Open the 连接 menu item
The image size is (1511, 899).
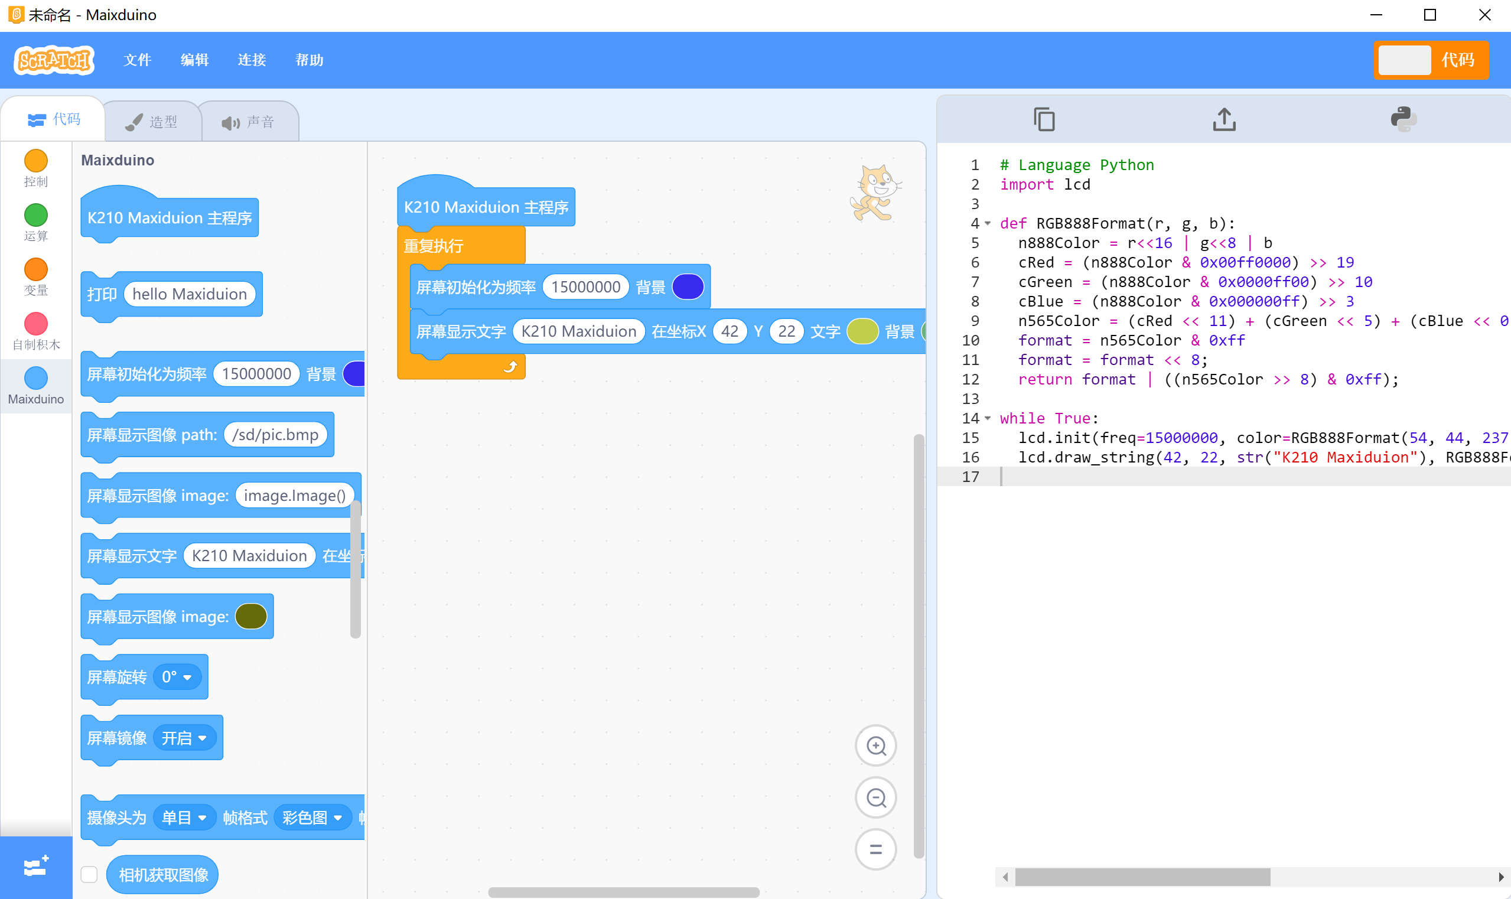[x=252, y=60]
